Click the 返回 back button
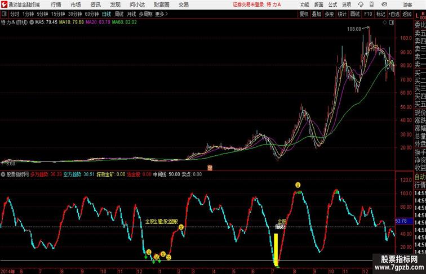Viewport: 426px width, 274px height. point(407,14)
